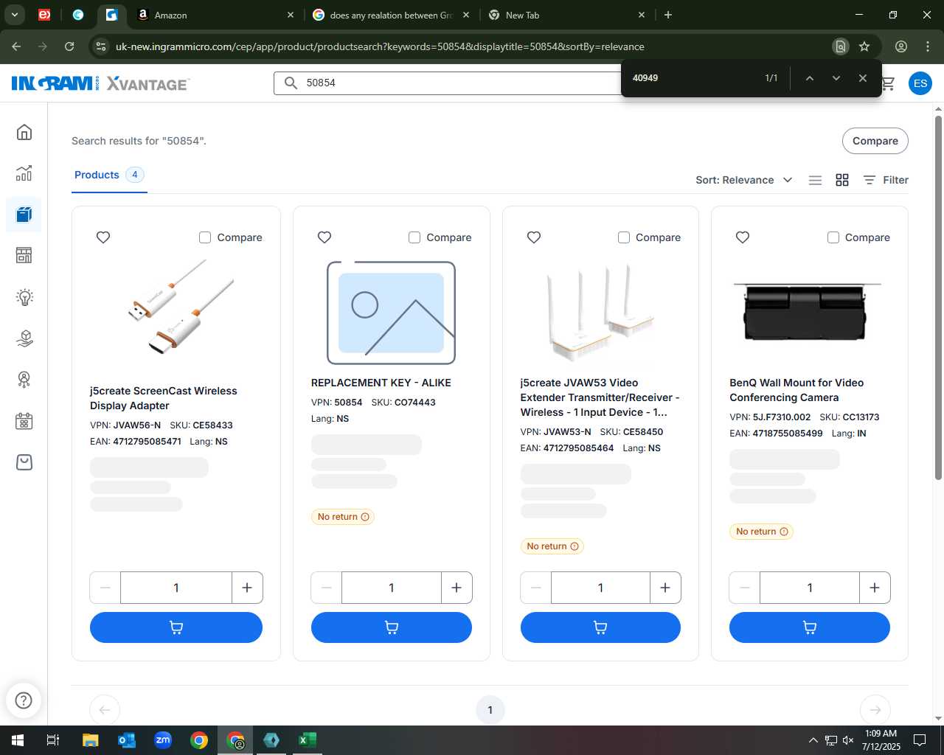Add ScreenCast Wireless Display Adapter to cart
Viewport: 944px width, 755px height.
point(176,627)
